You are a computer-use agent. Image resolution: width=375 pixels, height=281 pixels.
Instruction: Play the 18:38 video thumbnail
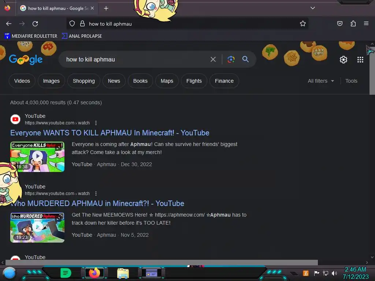[x=37, y=157]
